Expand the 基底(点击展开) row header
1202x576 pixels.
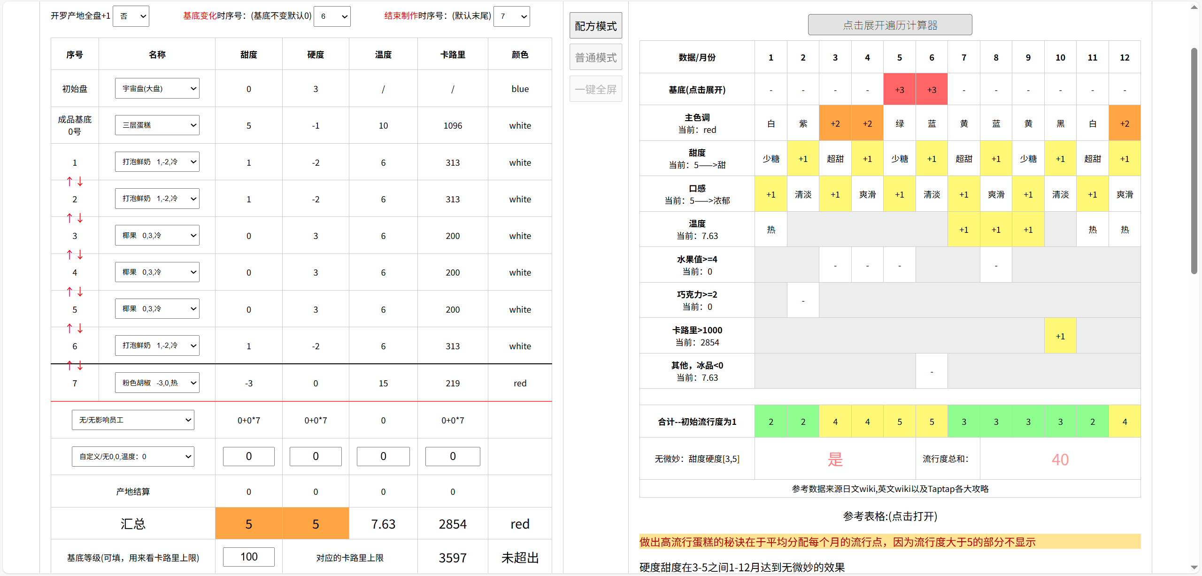tap(697, 90)
